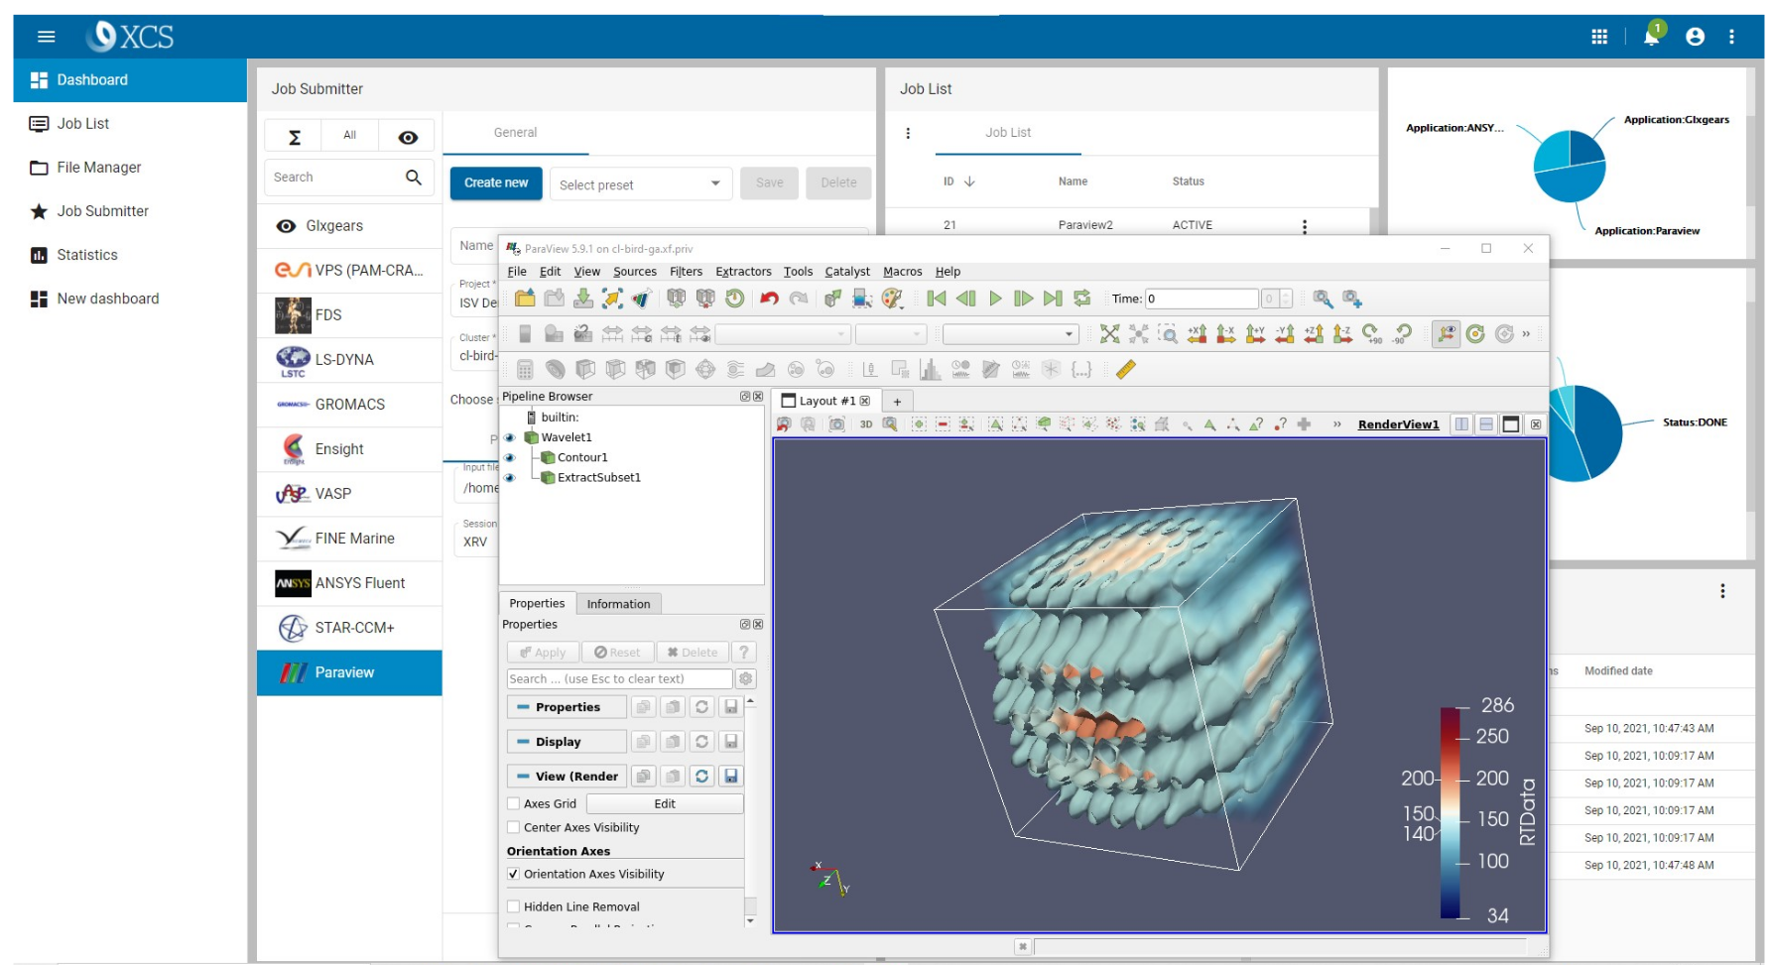Click the Reset Camera icon
Screen dimensions: 1770x965
(1109, 334)
